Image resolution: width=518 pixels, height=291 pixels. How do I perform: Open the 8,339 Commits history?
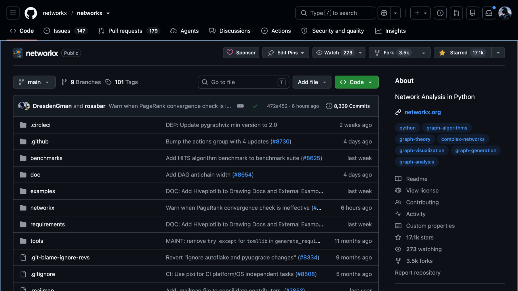[x=348, y=106]
